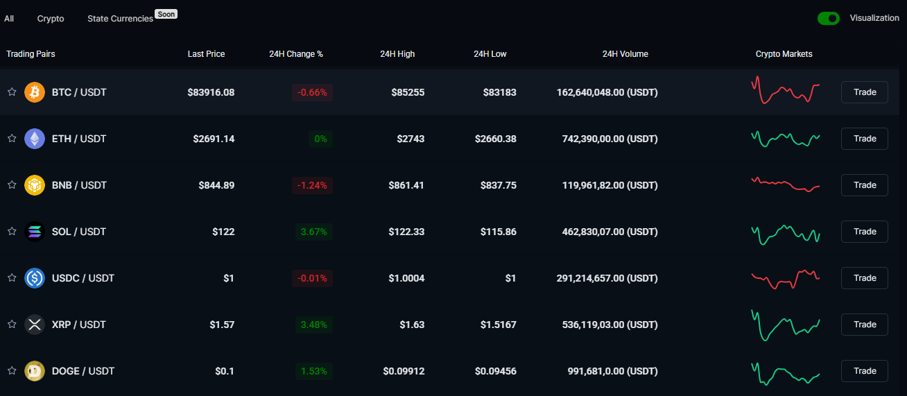
Task: Click the 24H High column header
Action: [x=397, y=54]
